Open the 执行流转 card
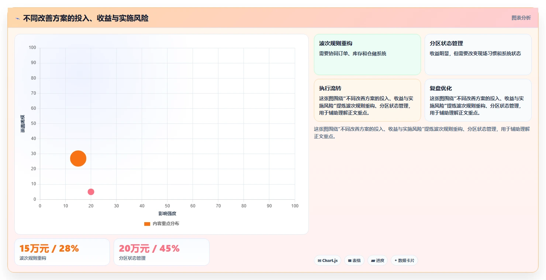 [367, 100]
